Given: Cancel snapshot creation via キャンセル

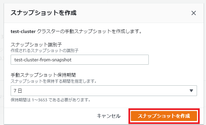Looking at the screenshot, I should click(x=108, y=116).
